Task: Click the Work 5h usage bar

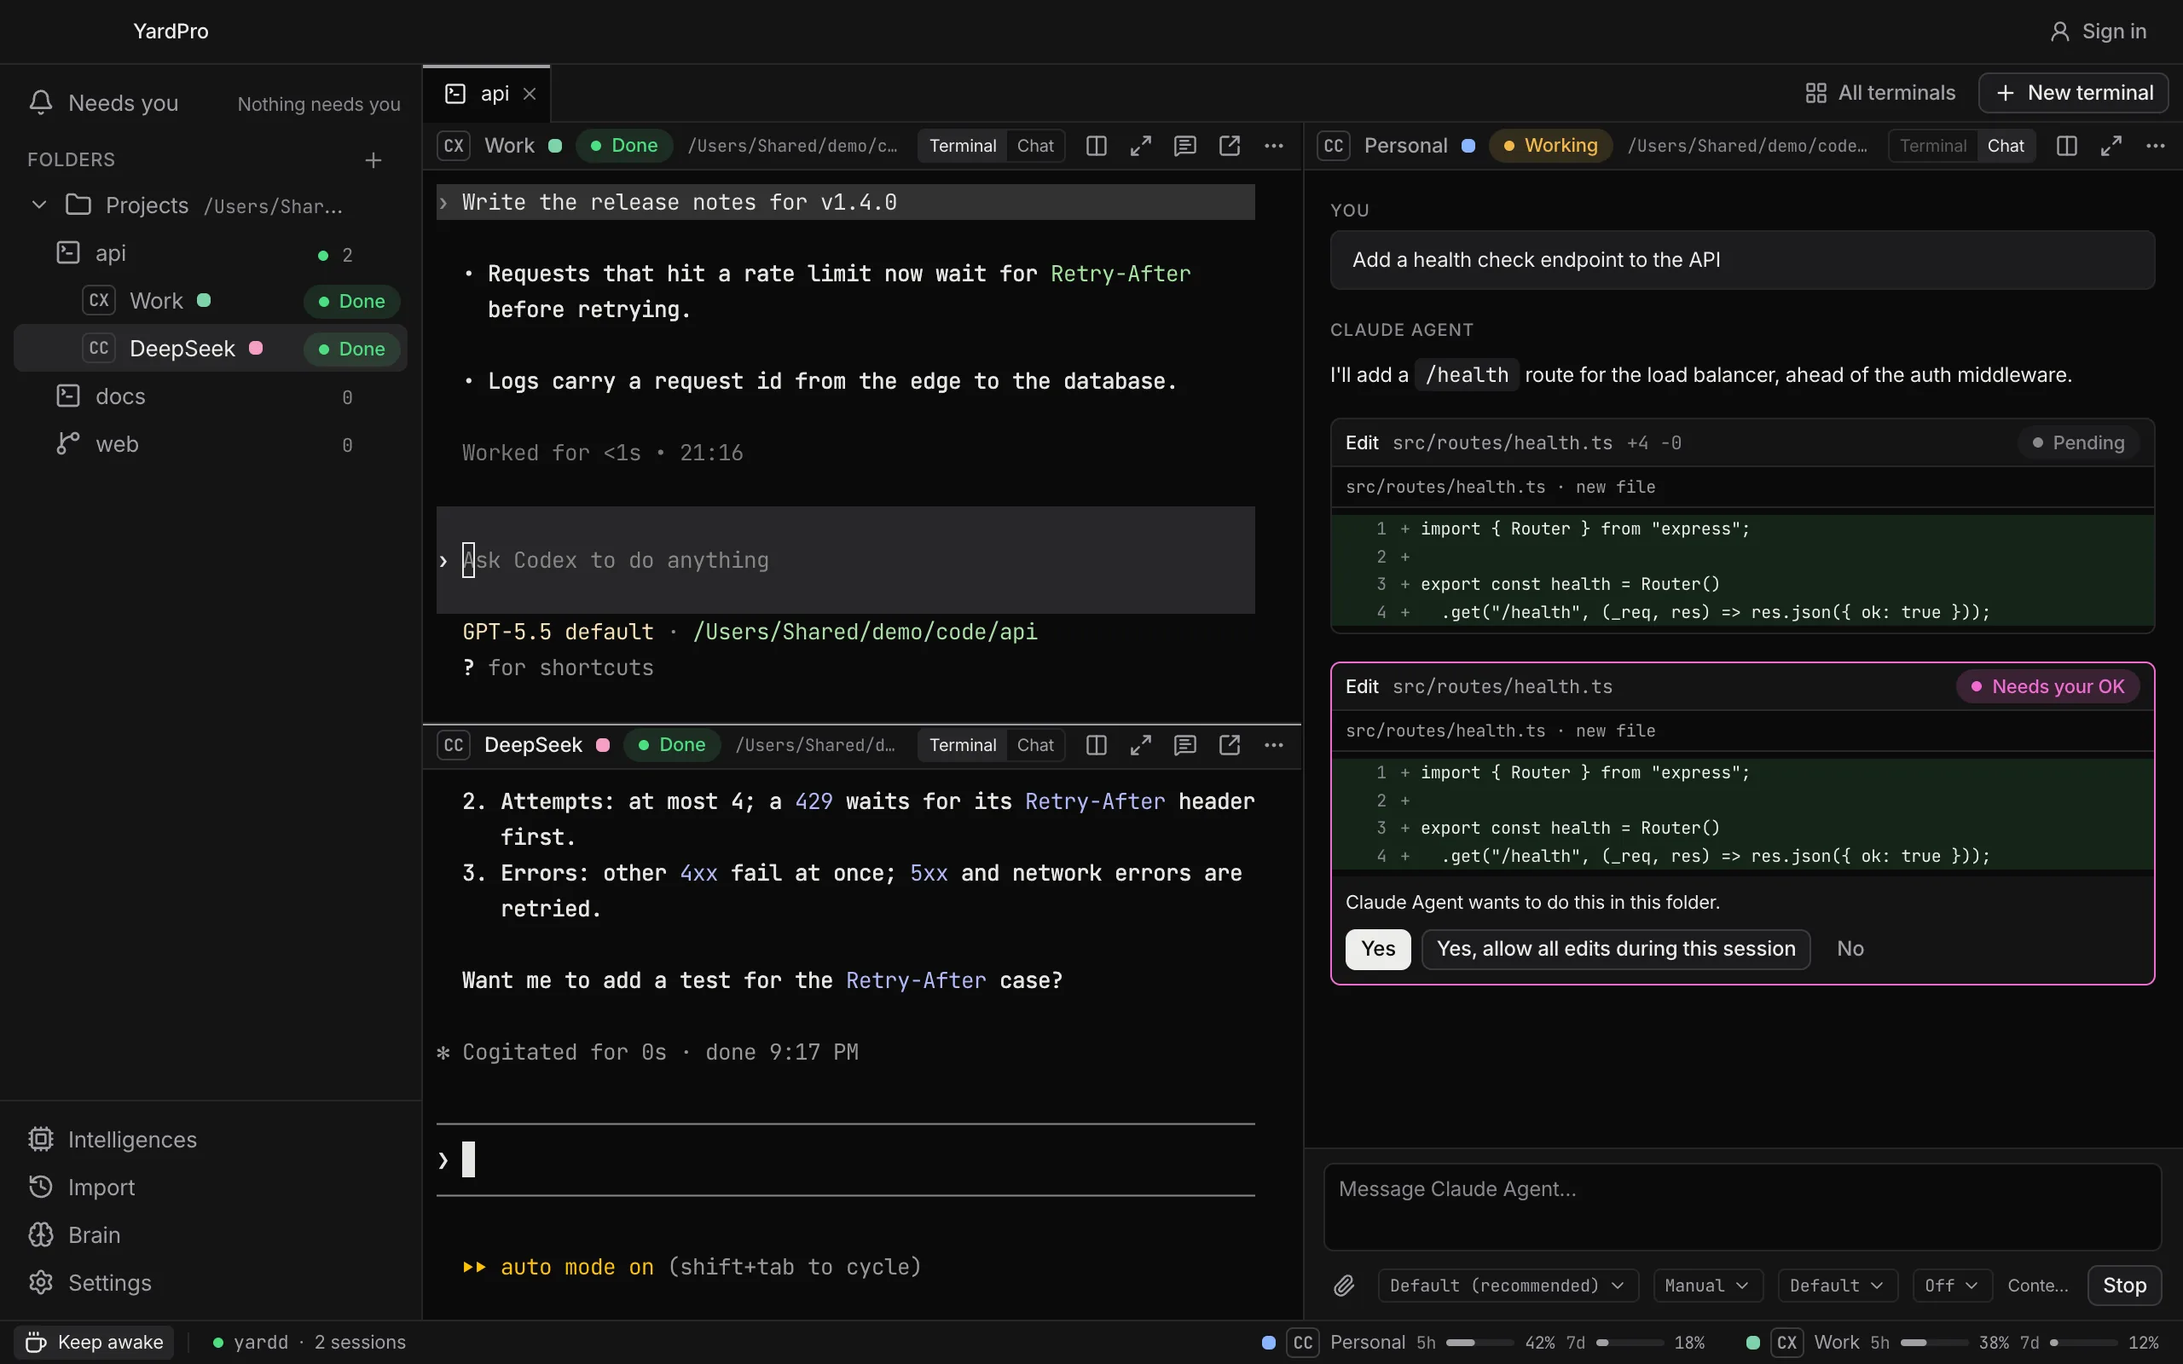Action: coord(1934,1344)
